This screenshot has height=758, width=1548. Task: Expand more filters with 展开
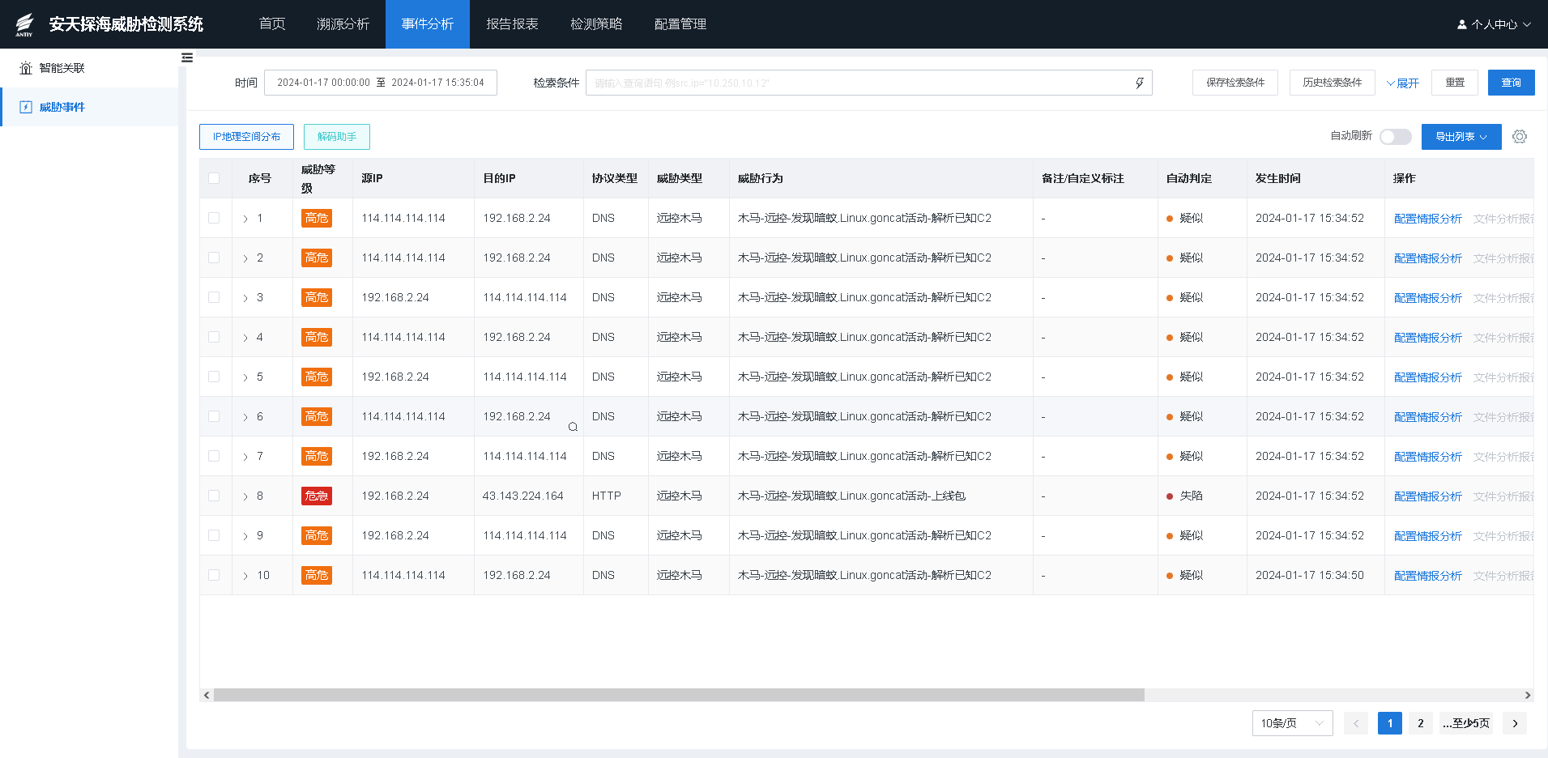pos(1402,83)
